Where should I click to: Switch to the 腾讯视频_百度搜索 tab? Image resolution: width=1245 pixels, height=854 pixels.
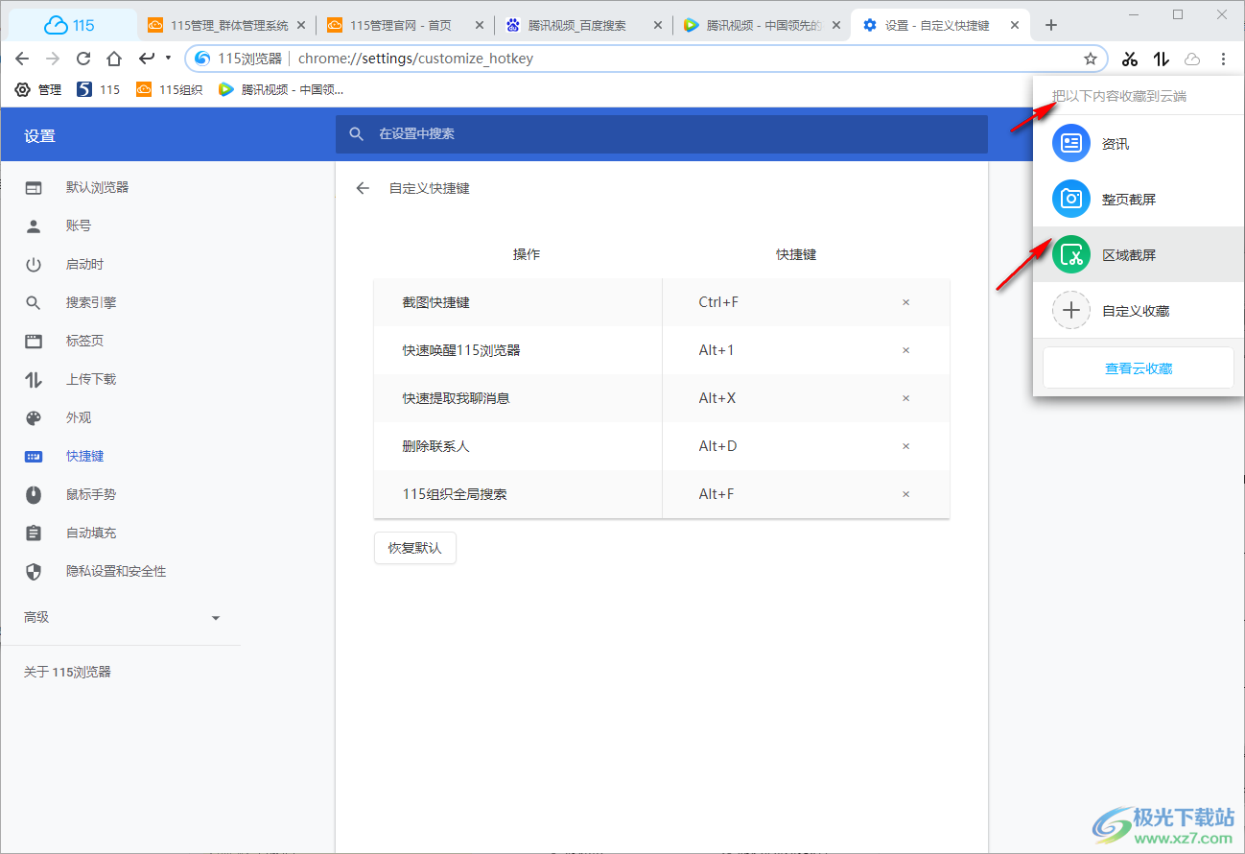click(582, 25)
